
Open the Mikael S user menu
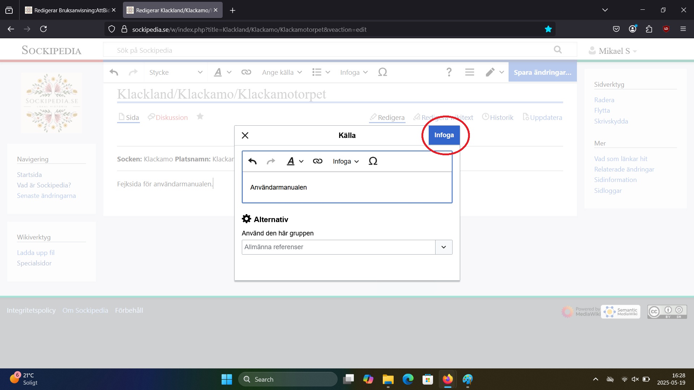(613, 51)
